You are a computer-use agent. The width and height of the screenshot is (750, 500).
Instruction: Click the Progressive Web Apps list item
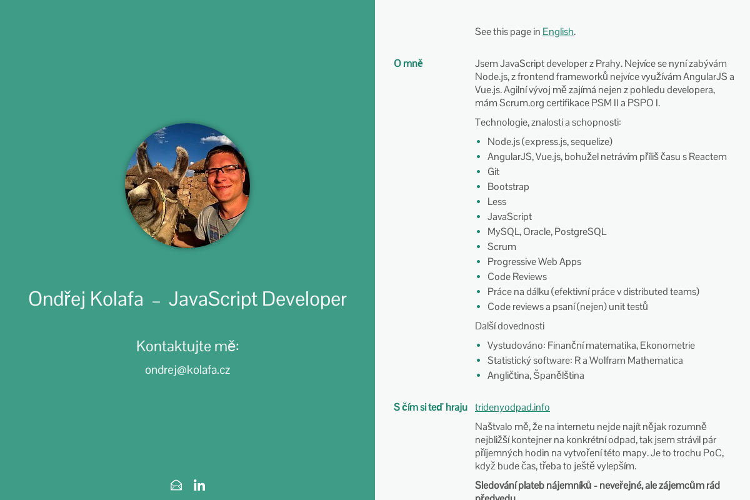tap(534, 262)
